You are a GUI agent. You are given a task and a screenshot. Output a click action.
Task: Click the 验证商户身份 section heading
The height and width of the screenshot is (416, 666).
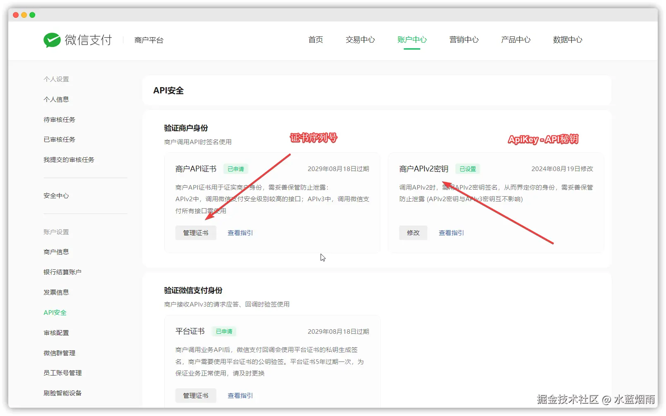[x=186, y=128]
